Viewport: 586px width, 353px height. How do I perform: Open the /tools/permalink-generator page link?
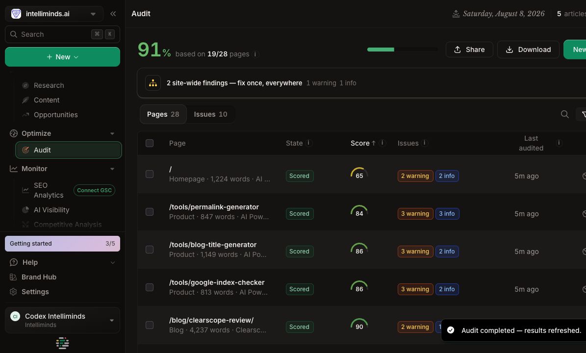click(x=214, y=207)
